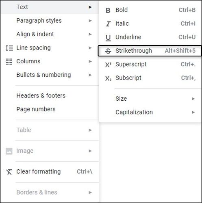The image size is (202, 203).
Task: Click the Line spacing icon
Action: coord(9,48)
